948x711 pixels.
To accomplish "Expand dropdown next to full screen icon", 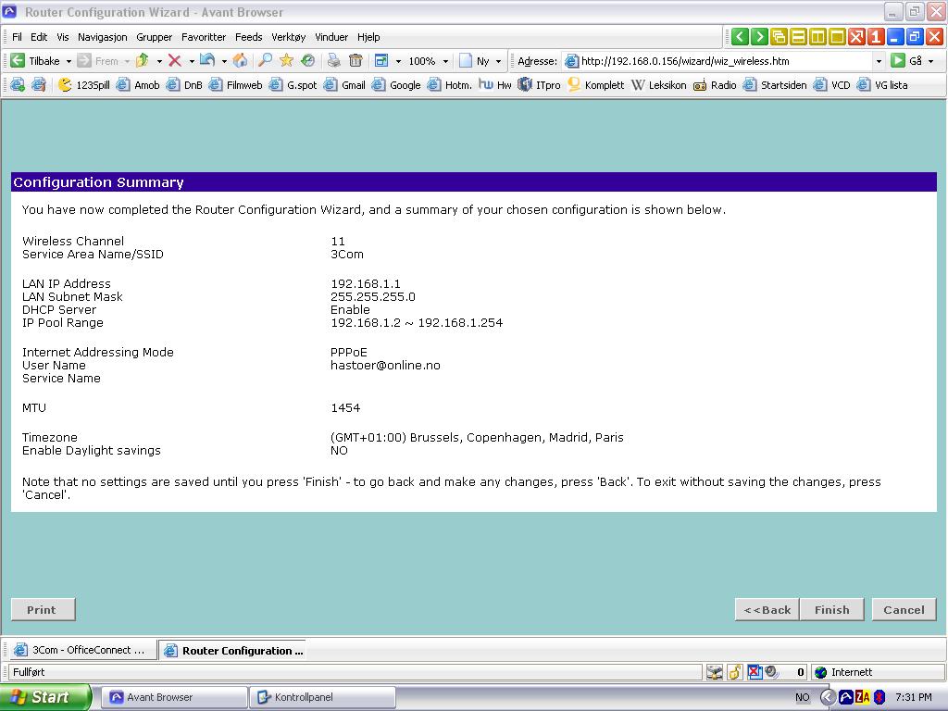I will pos(398,61).
